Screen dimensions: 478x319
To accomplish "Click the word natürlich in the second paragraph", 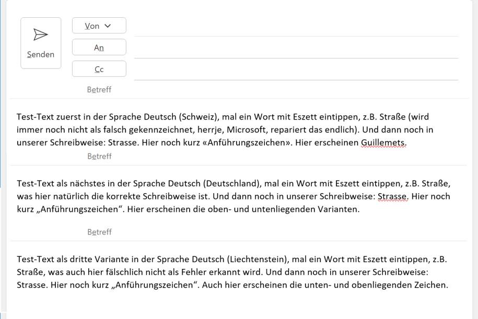I will [x=72, y=196].
